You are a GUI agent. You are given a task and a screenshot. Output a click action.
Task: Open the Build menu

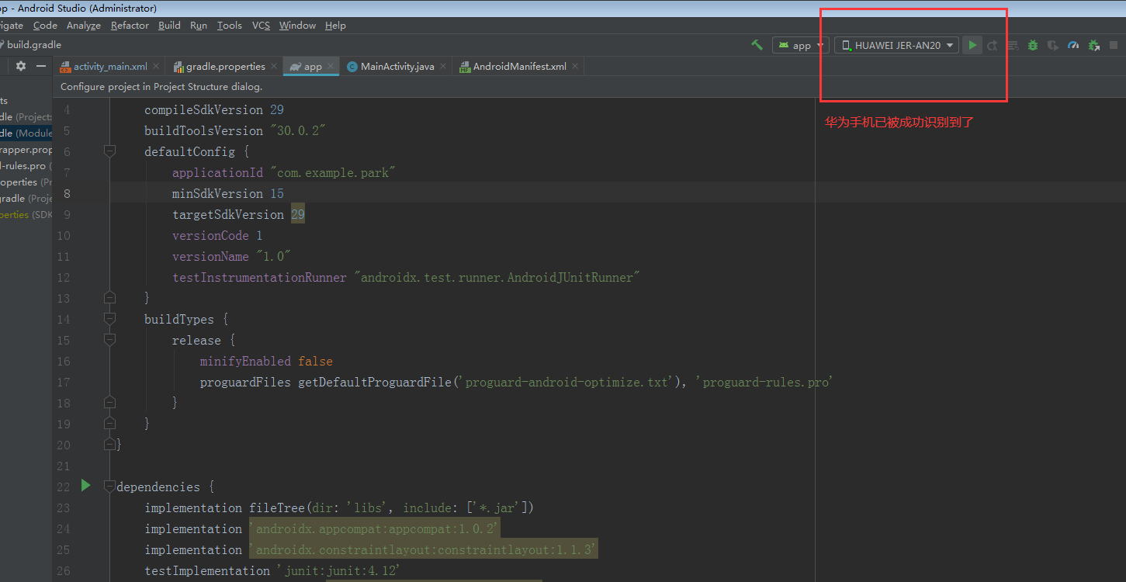pyautogui.click(x=169, y=25)
